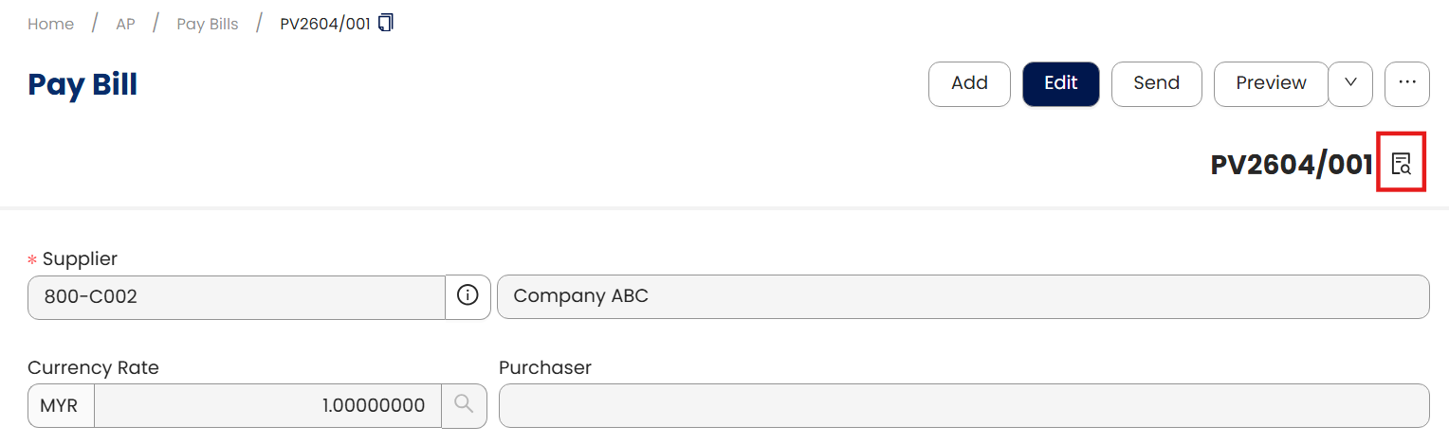Focus the empty Purchaser field
The width and height of the screenshot is (1449, 444).
point(963,405)
